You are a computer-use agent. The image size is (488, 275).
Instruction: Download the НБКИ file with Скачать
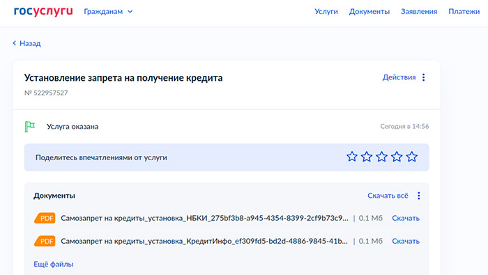[406, 218]
